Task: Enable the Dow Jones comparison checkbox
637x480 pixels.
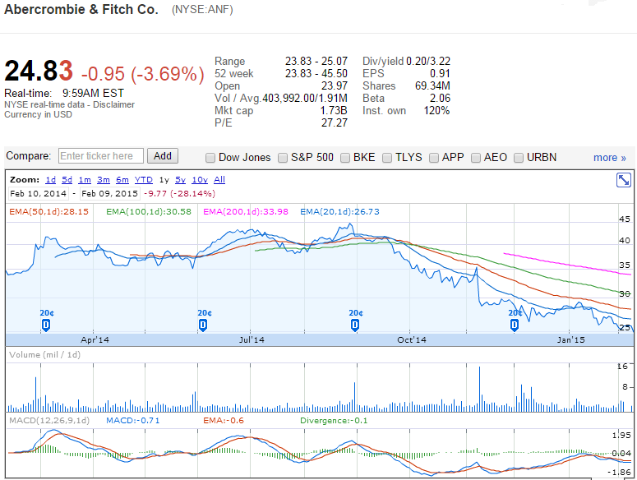Action: [210, 158]
